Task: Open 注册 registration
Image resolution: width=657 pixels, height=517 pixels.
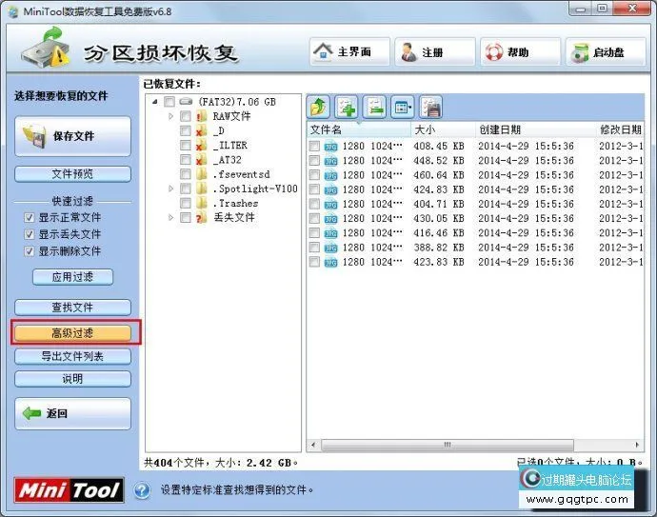Action: pos(435,51)
